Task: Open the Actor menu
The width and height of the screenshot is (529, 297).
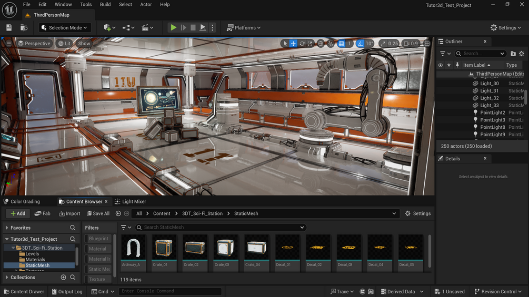Action: (146, 4)
